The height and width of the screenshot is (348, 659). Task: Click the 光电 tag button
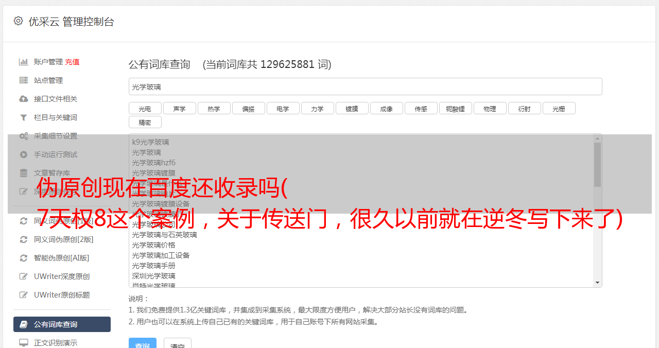click(x=145, y=108)
